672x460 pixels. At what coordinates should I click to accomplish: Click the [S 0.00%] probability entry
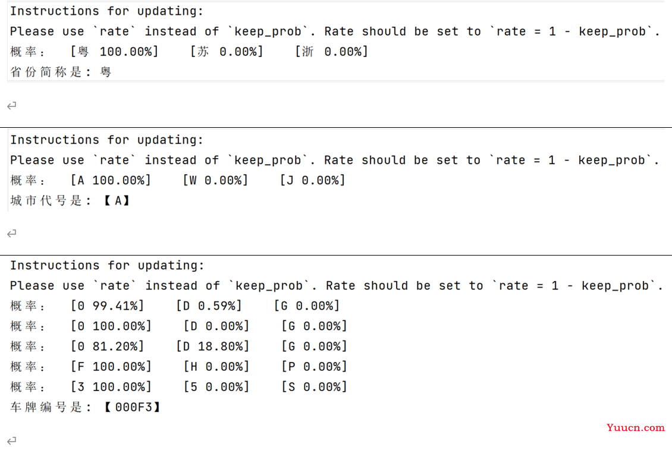tap(314, 387)
